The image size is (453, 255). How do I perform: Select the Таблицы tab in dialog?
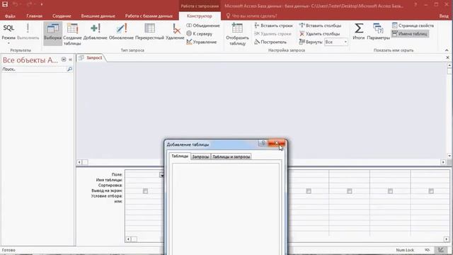(180, 156)
